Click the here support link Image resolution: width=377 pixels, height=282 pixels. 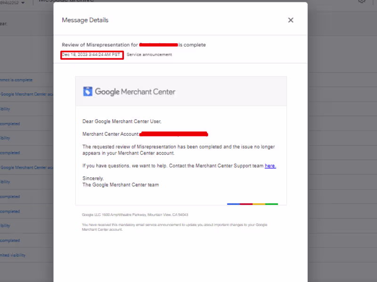point(270,165)
